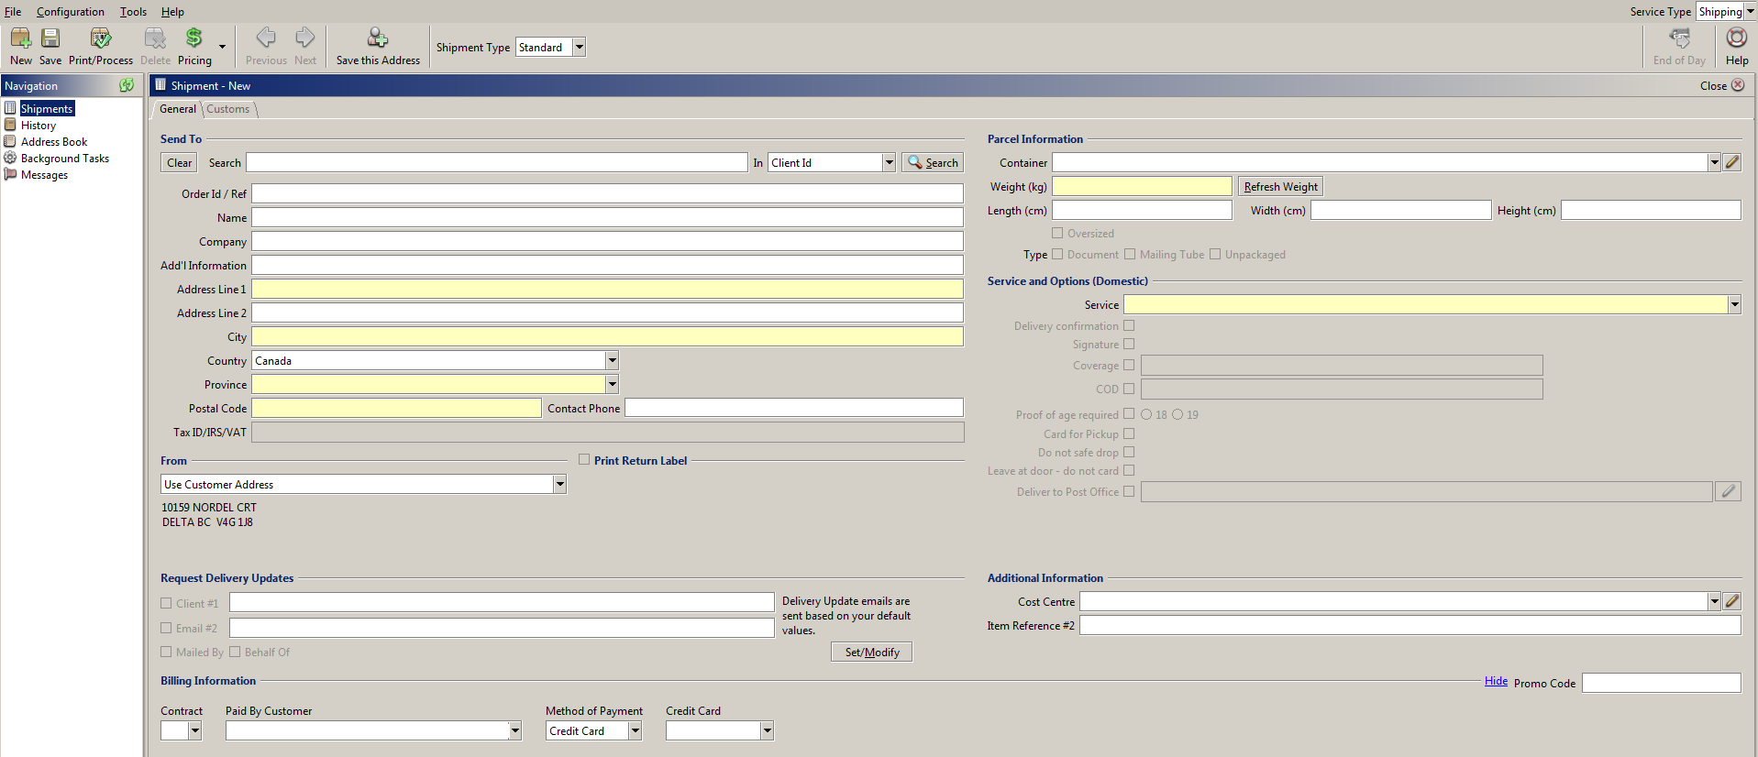The width and height of the screenshot is (1758, 757).
Task: Click the pencil icon beside Deliver to Post Office
Action: (x=1729, y=491)
